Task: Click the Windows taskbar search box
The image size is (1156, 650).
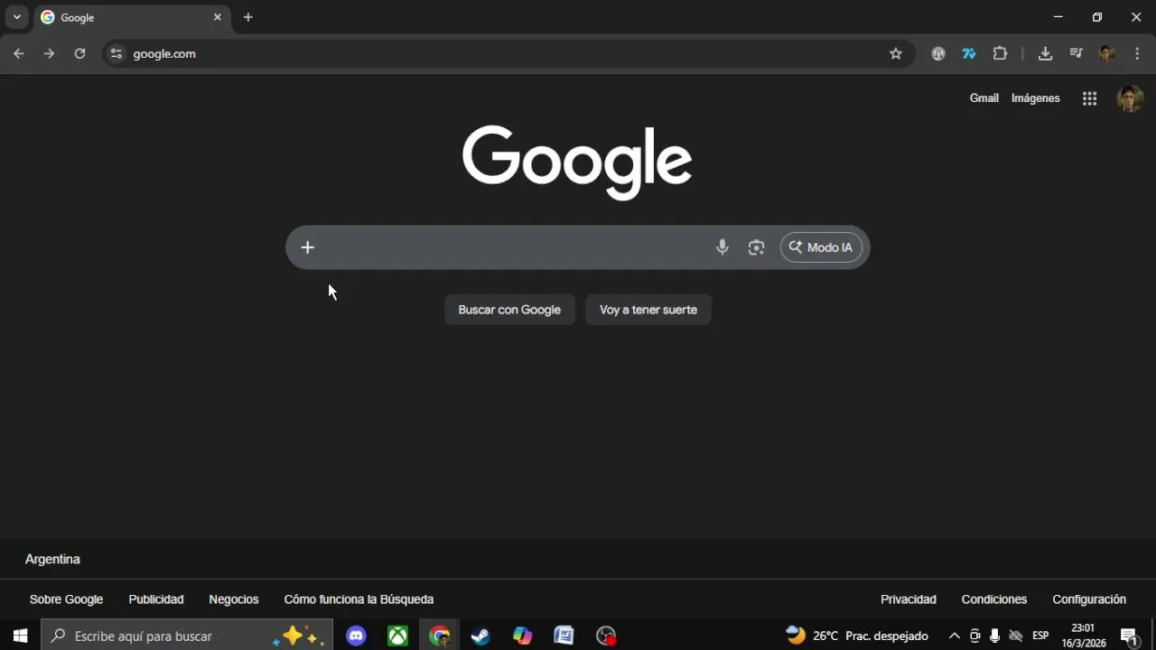Action: (x=187, y=636)
